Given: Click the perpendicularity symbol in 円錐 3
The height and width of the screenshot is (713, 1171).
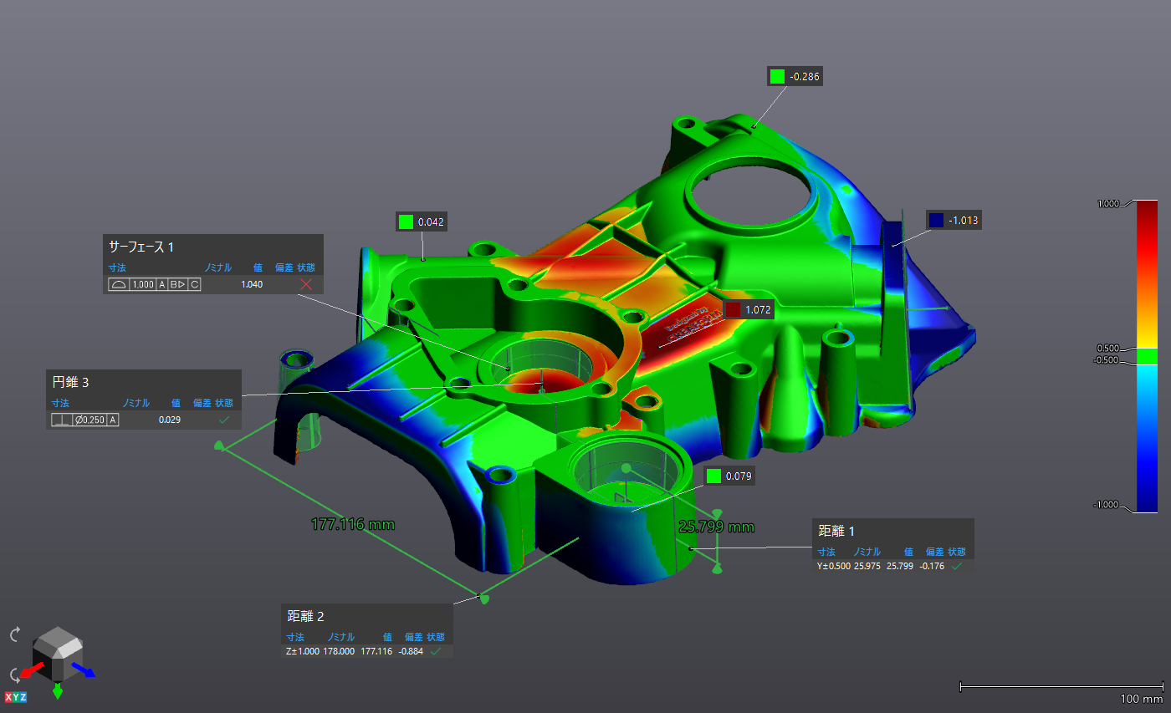Looking at the screenshot, I should tap(60, 420).
